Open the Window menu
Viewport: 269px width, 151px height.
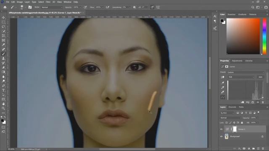click(67, 2)
